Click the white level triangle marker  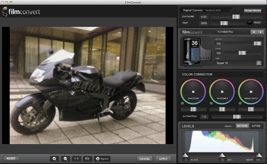click(259, 155)
